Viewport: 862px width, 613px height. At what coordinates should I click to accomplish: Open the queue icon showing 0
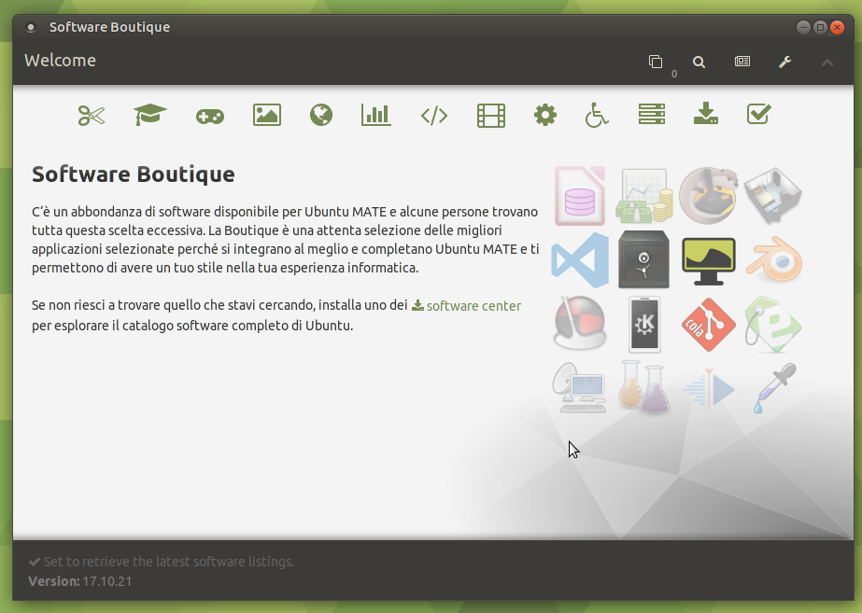[x=657, y=63]
